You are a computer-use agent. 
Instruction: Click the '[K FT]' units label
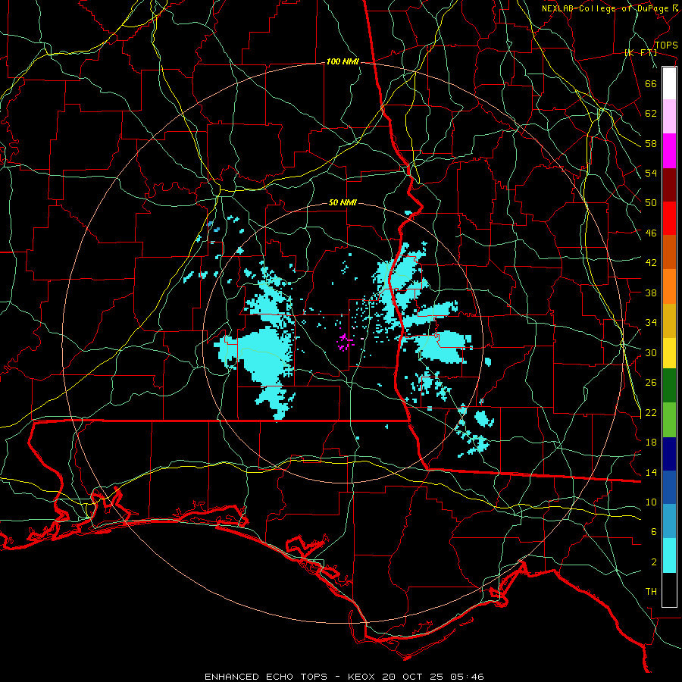tap(640, 53)
